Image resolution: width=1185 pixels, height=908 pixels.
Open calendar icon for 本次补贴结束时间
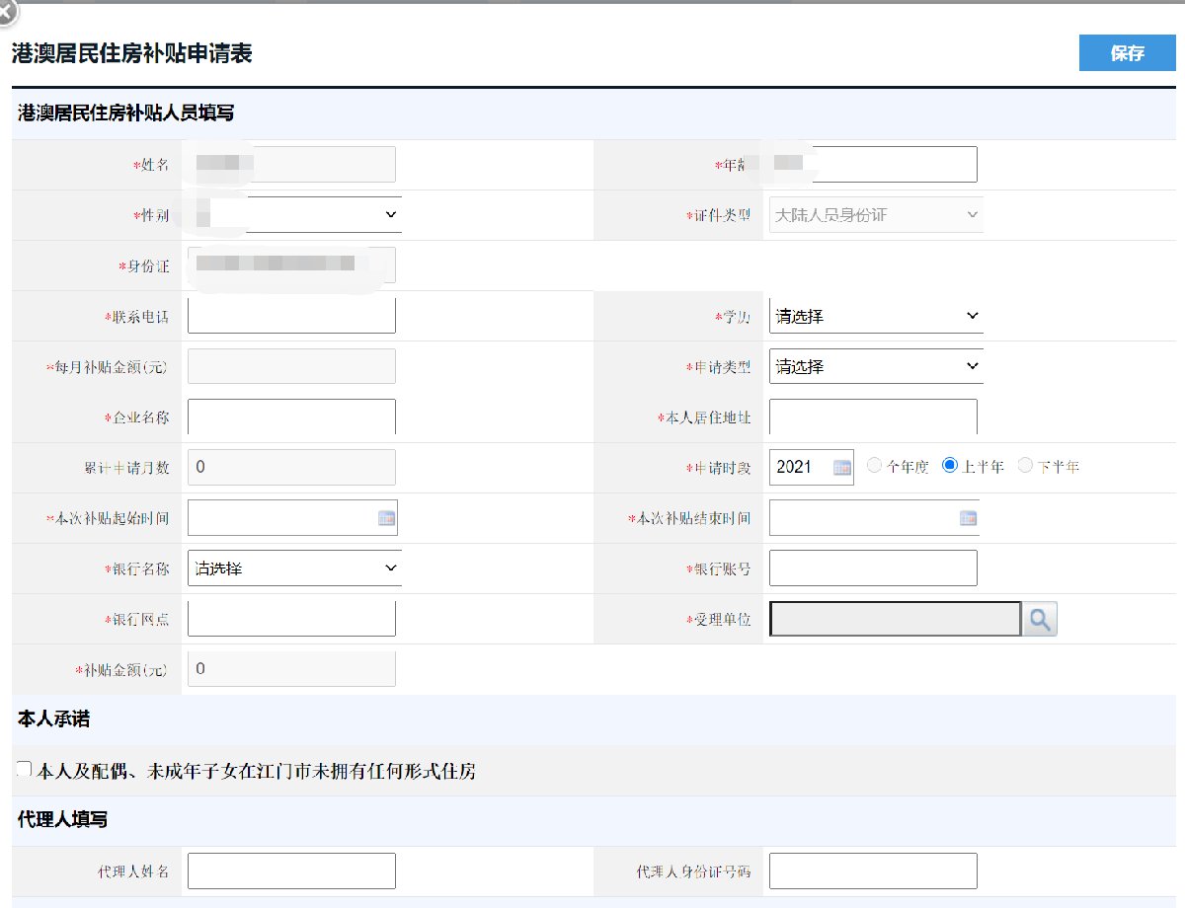pyautogui.click(x=968, y=518)
